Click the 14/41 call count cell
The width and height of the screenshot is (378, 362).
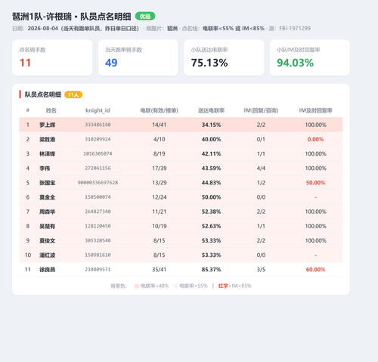tap(160, 125)
